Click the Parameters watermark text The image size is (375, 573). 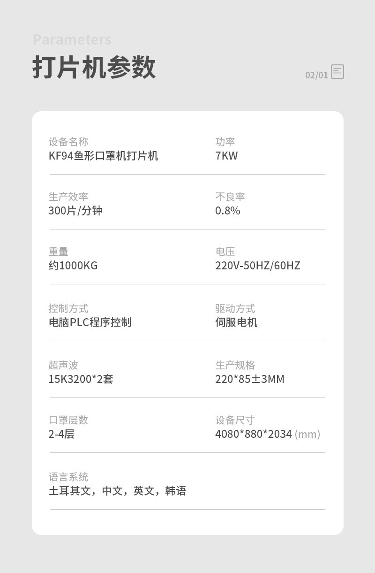coord(72,39)
